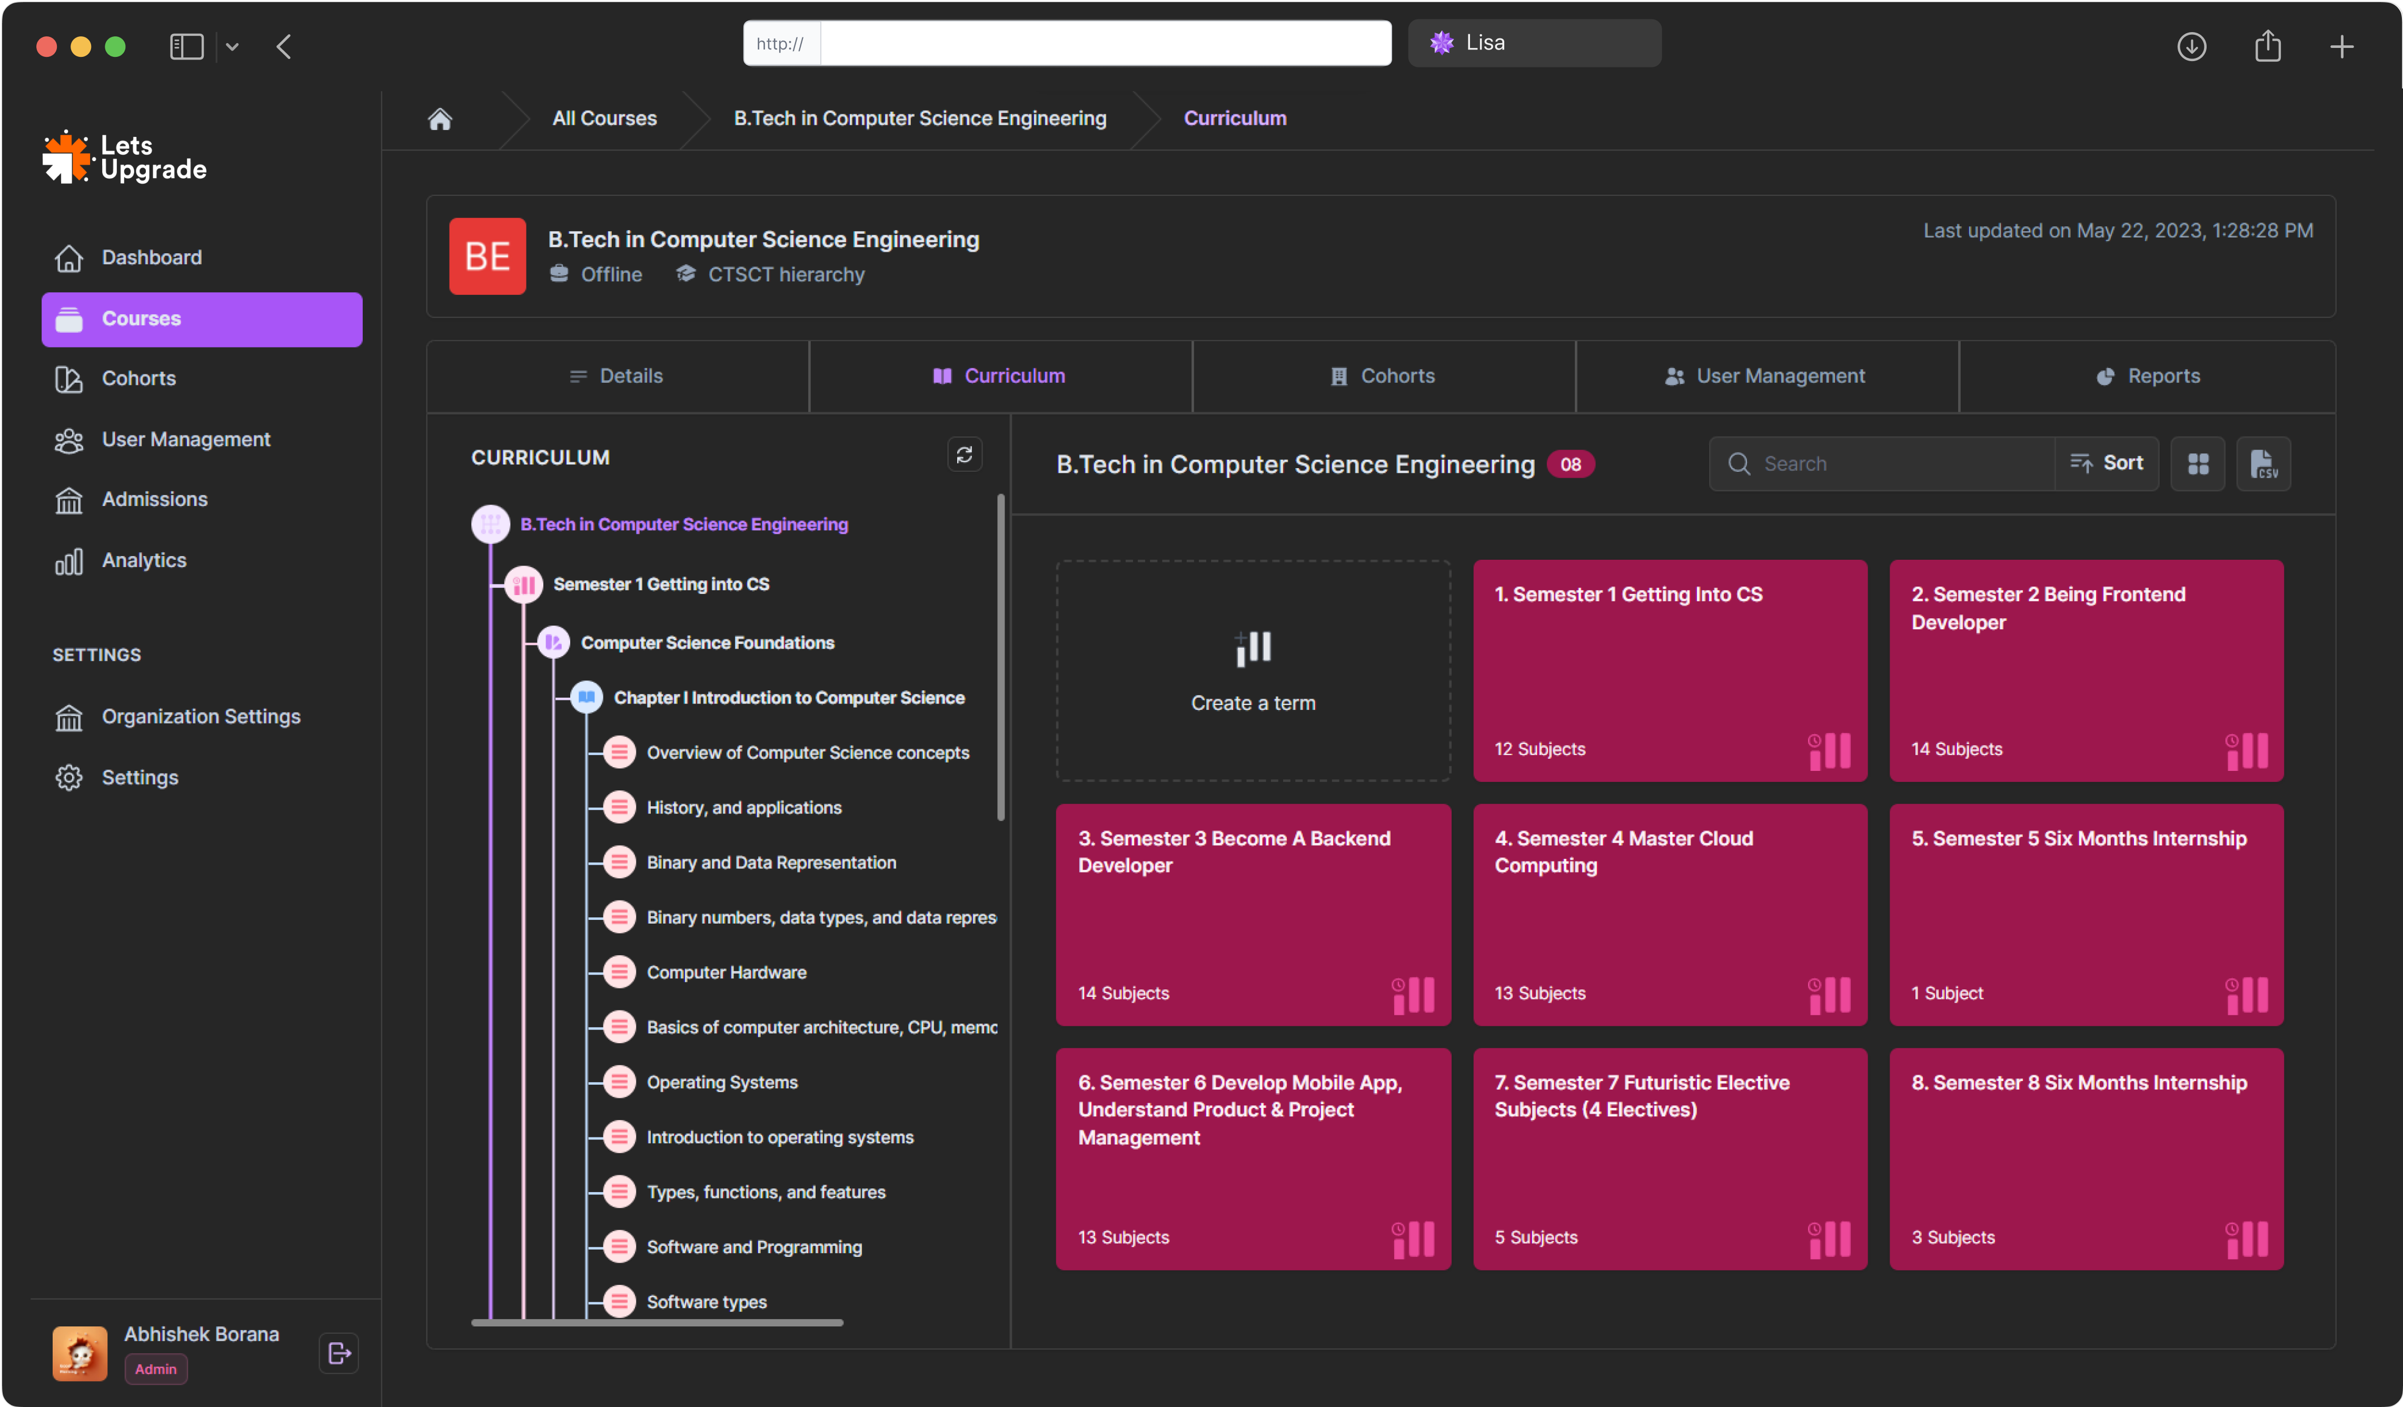Collapse Computer Science Foundations tree node
2403x1407 pixels.
[553, 643]
